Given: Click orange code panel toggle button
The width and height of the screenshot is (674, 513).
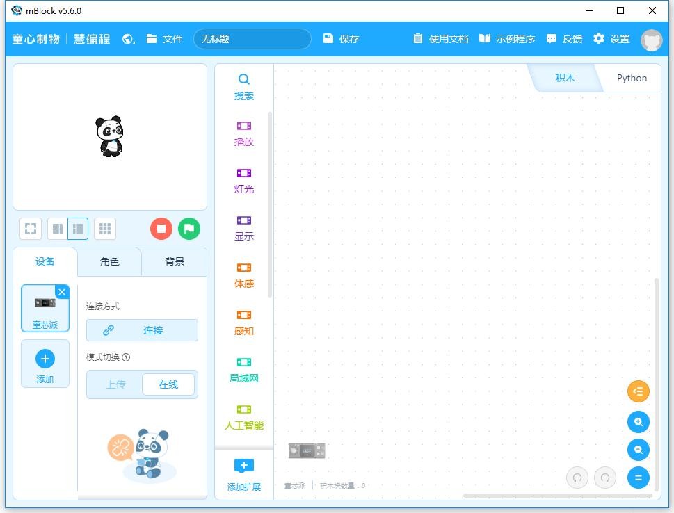Looking at the screenshot, I should (x=638, y=391).
